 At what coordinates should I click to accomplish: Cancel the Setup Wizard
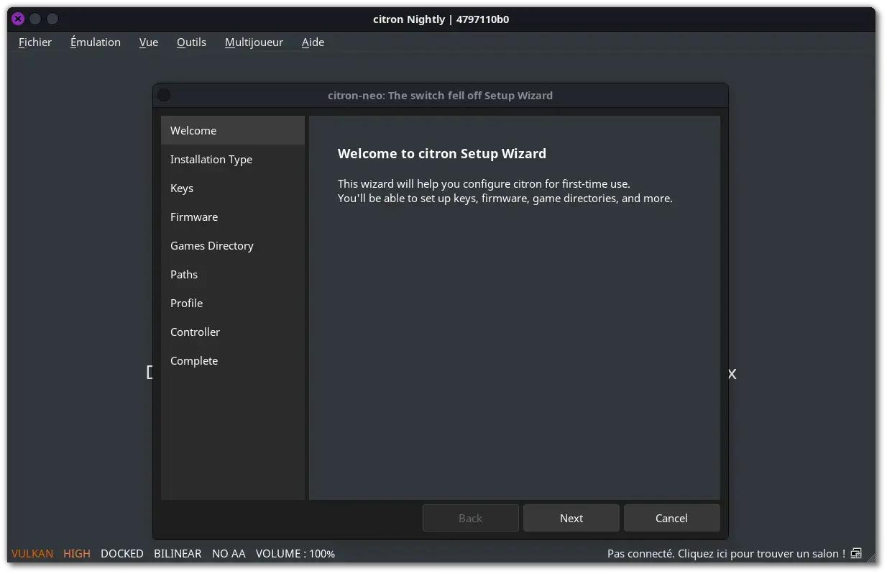tap(671, 518)
